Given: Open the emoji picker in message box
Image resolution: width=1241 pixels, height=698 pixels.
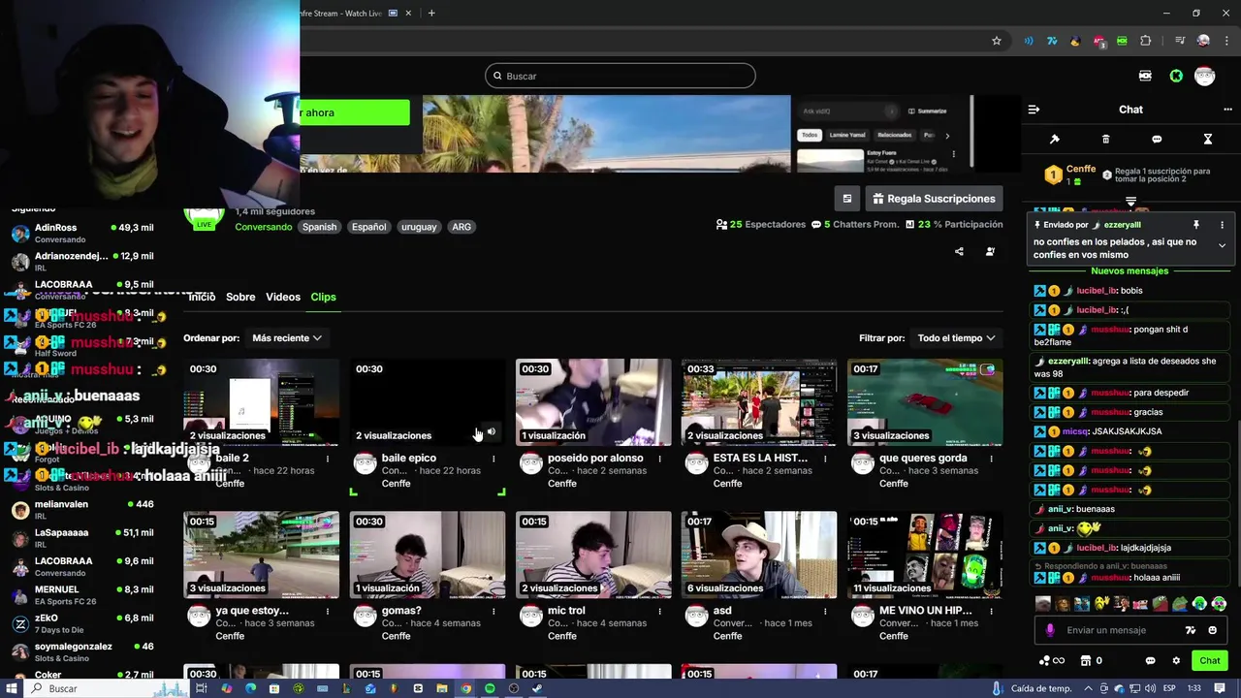Looking at the screenshot, I should tap(1212, 630).
